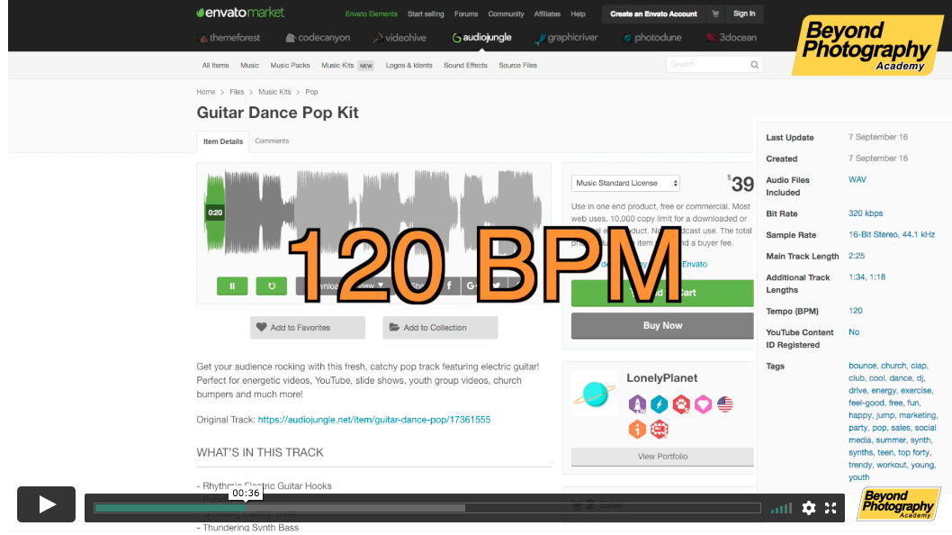Open the Forums link
This screenshot has height=535, width=952.
pyautogui.click(x=466, y=14)
